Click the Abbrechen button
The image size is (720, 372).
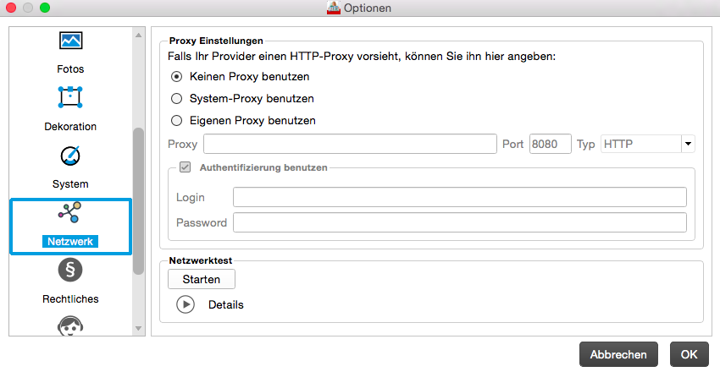pos(618,354)
